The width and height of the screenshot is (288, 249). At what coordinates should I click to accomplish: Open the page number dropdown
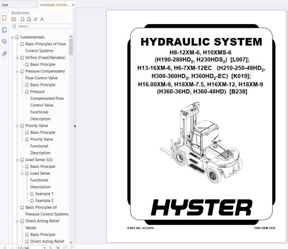point(45,248)
